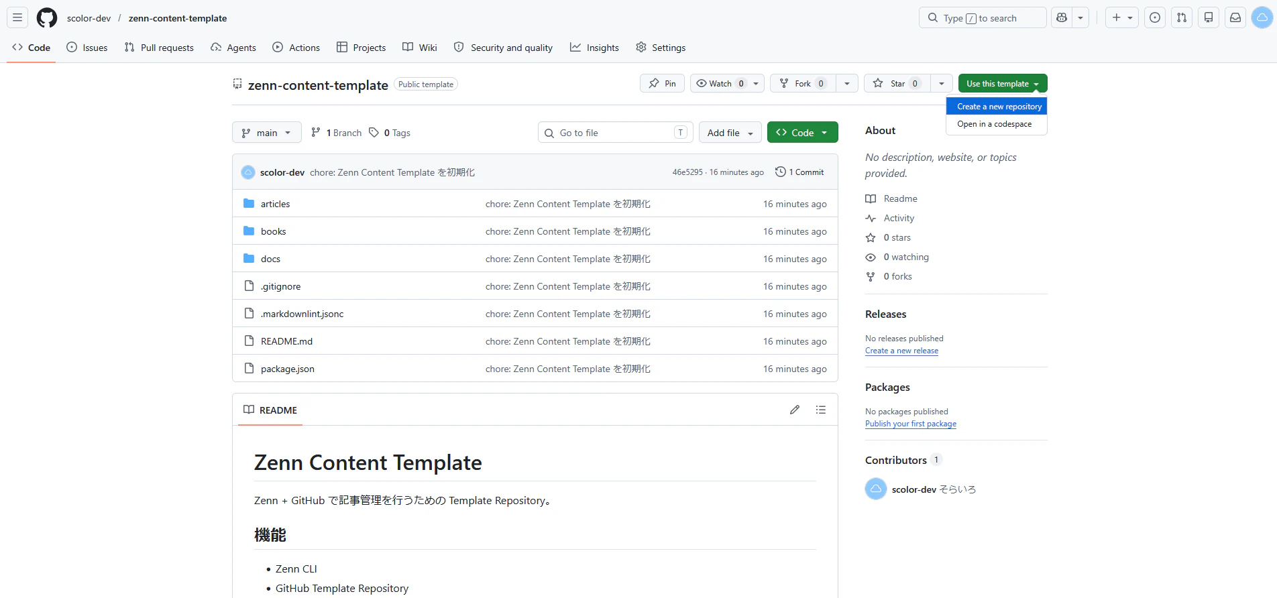This screenshot has width=1277, height=598.
Task: Click Publish your first package link
Action: click(911, 424)
